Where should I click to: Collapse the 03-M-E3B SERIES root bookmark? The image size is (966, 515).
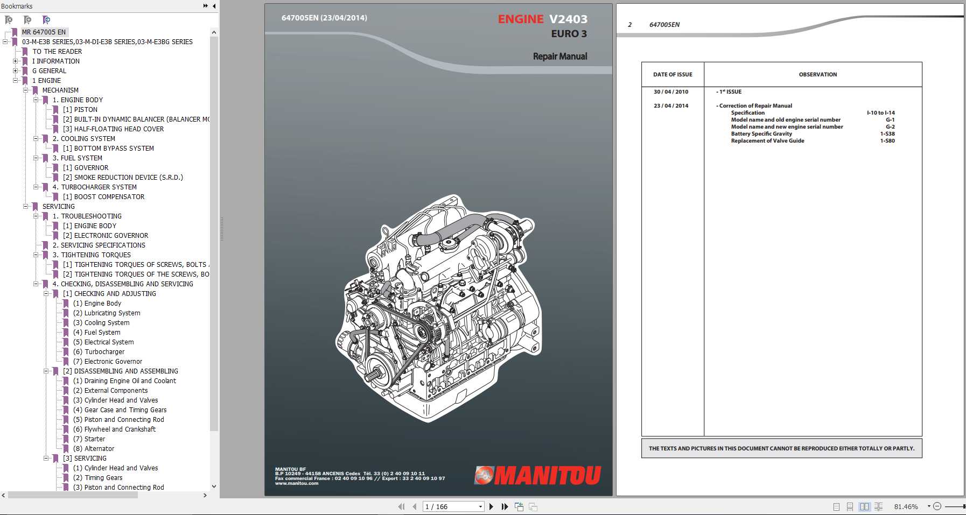(5, 41)
